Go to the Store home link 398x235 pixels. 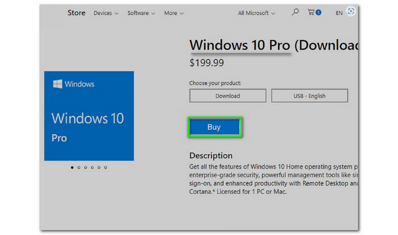(x=76, y=13)
